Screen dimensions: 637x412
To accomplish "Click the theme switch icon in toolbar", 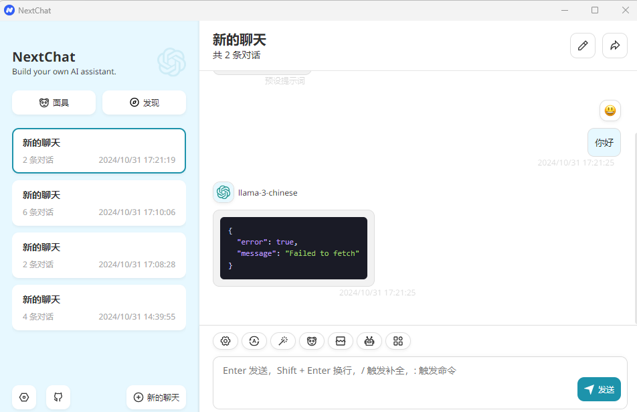I will tap(254, 341).
